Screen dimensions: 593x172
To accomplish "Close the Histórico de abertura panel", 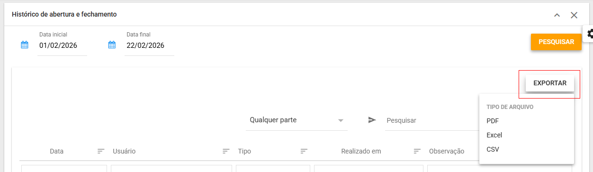I will pos(574,15).
